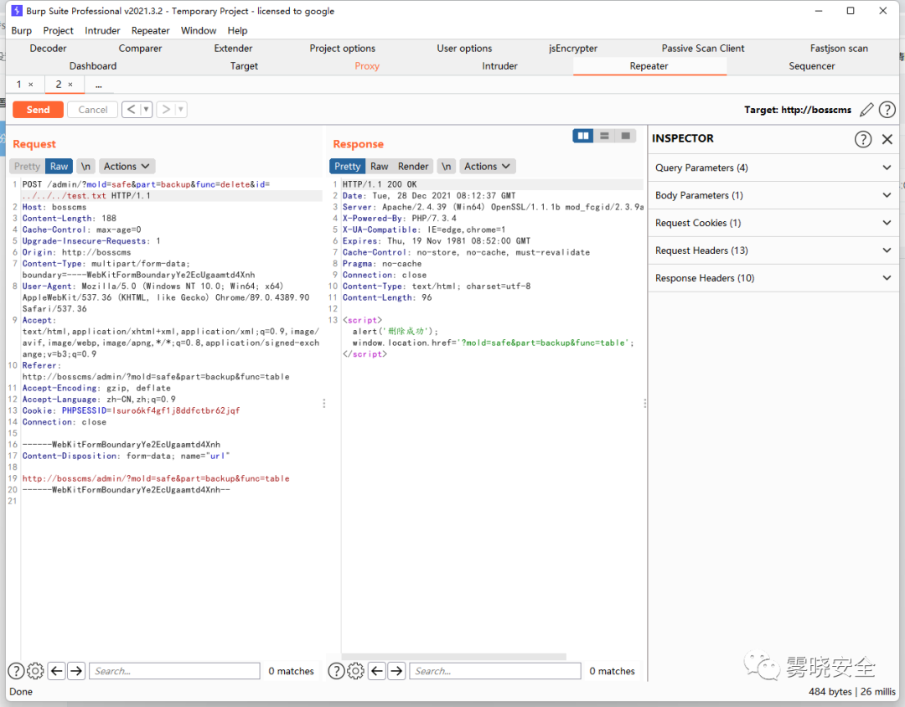Select repeater tab 1
The image size is (905, 707).
point(18,85)
